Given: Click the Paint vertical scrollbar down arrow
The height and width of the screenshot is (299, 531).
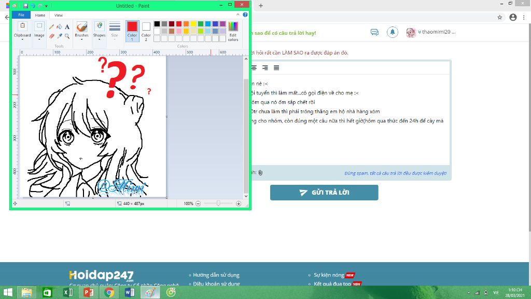Looking at the screenshot, I should 246,196.
